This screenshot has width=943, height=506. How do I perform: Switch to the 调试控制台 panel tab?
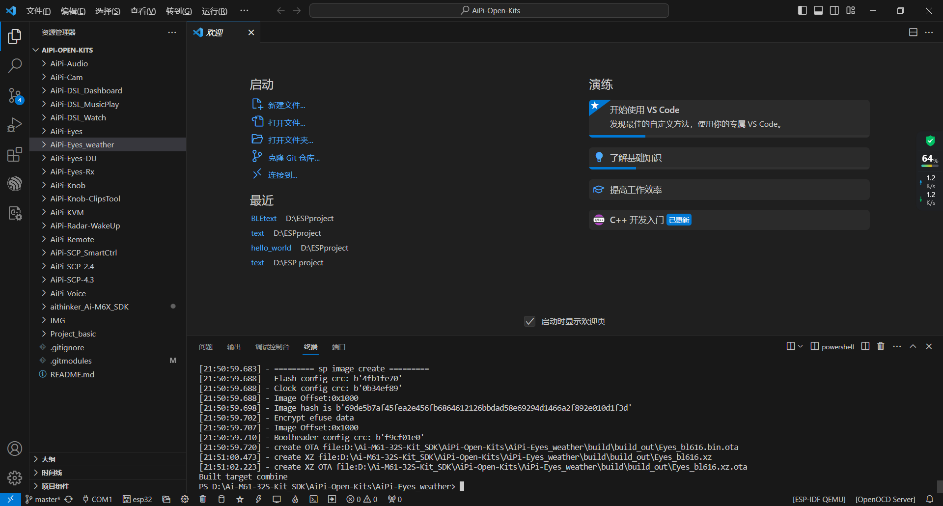tap(272, 347)
